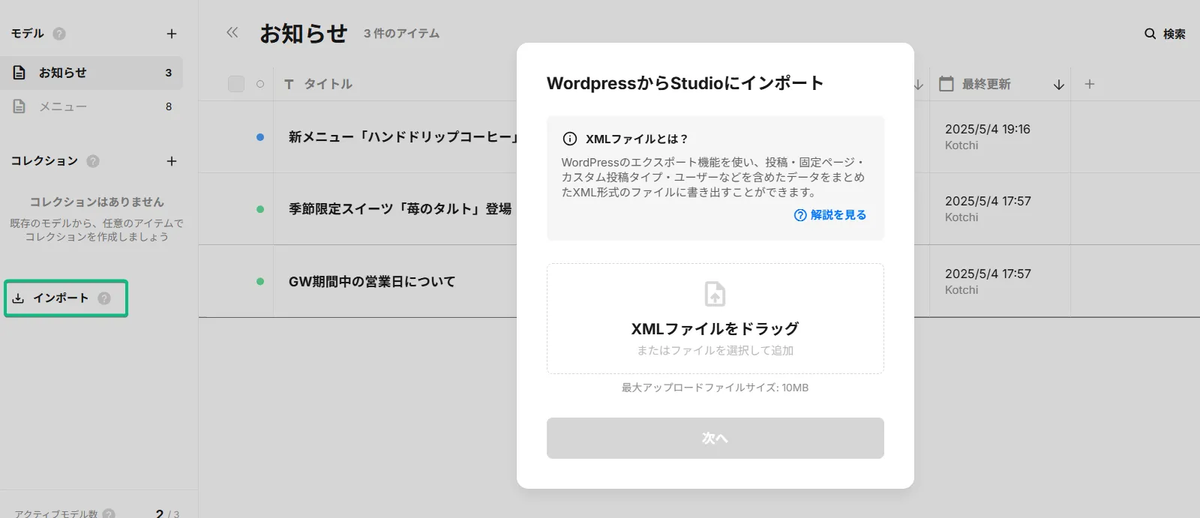Click the 次へ button in dialog
Screen dimensions: 1200x518
(x=715, y=438)
